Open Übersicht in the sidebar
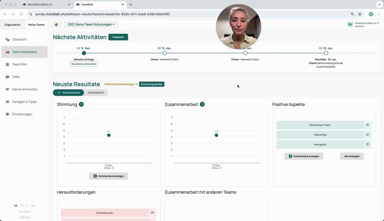The height and width of the screenshot is (221, 384). [24, 40]
